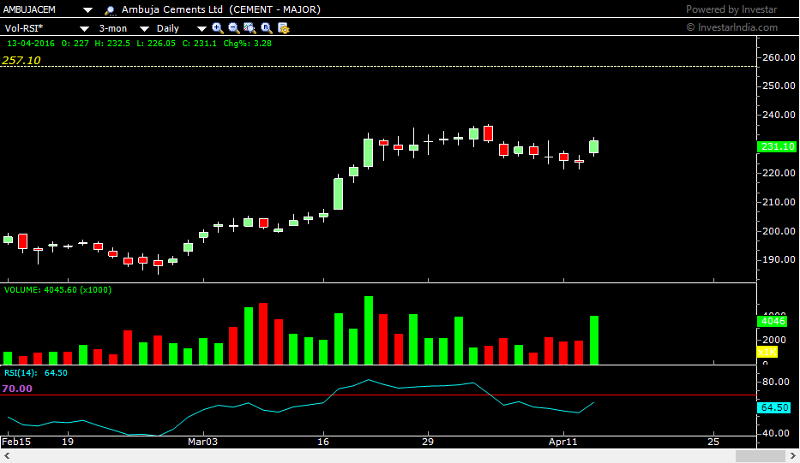Click the yellow x1K volume multiplier tag
This screenshot has height=463, width=800.
tap(767, 352)
